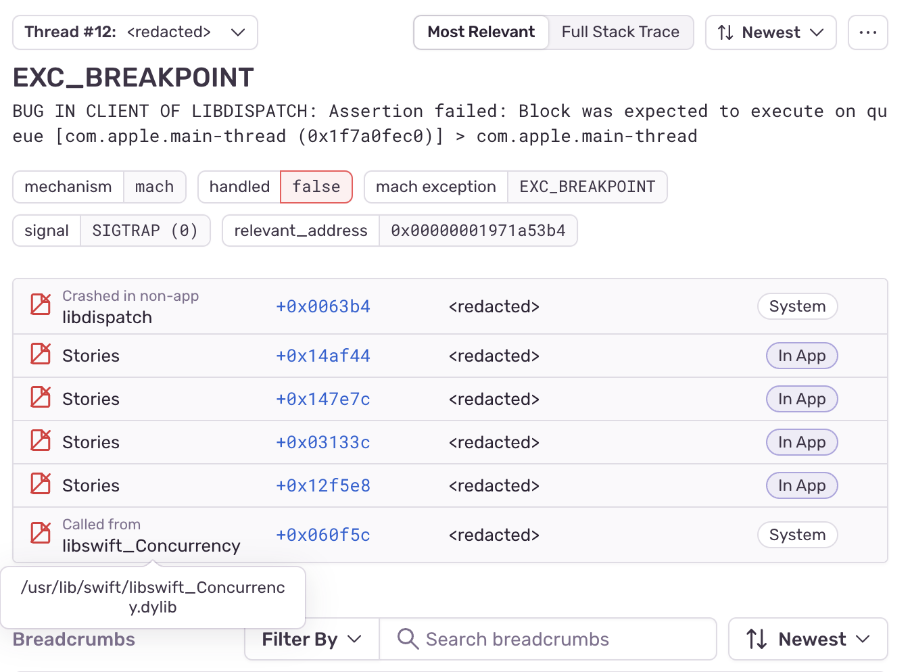The width and height of the screenshot is (910, 672).
Task: Click the libdispatch frame's no-source icon
Action: [x=41, y=304]
